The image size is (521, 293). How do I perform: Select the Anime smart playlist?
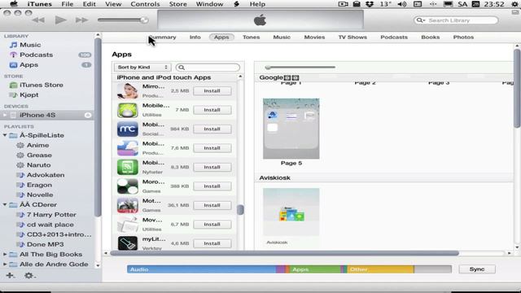[37, 145]
